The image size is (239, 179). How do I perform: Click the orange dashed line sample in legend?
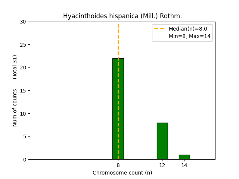pyautogui.click(x=160, y=29)
